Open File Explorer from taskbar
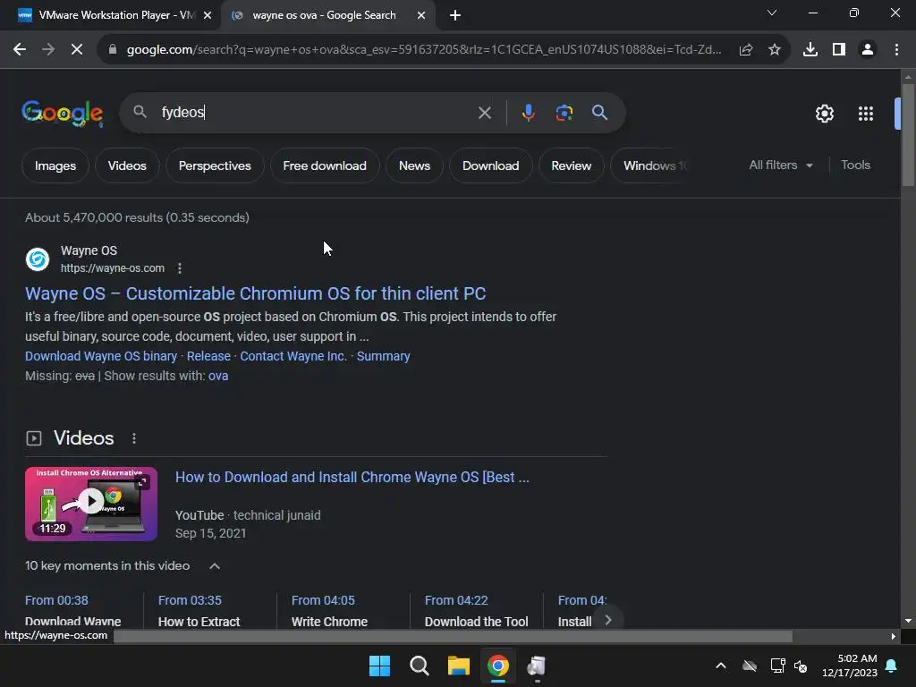Image resolution: width=916 pixels, height=687 pixels. pos(459,666)
